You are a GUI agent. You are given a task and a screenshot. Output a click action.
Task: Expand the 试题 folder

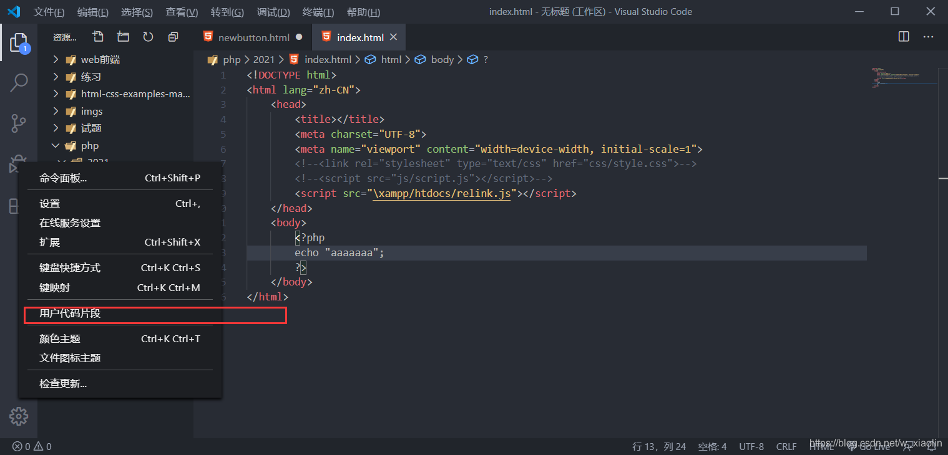(56, 128)
